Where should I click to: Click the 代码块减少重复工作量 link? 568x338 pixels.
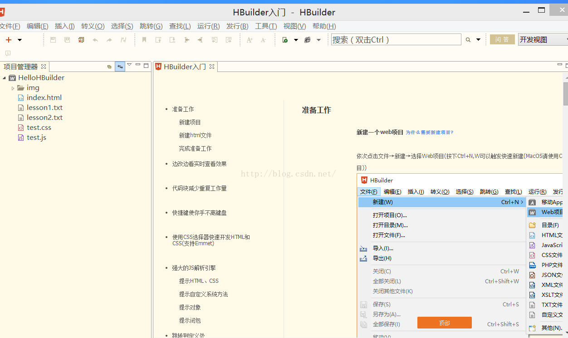click(199, 188)
